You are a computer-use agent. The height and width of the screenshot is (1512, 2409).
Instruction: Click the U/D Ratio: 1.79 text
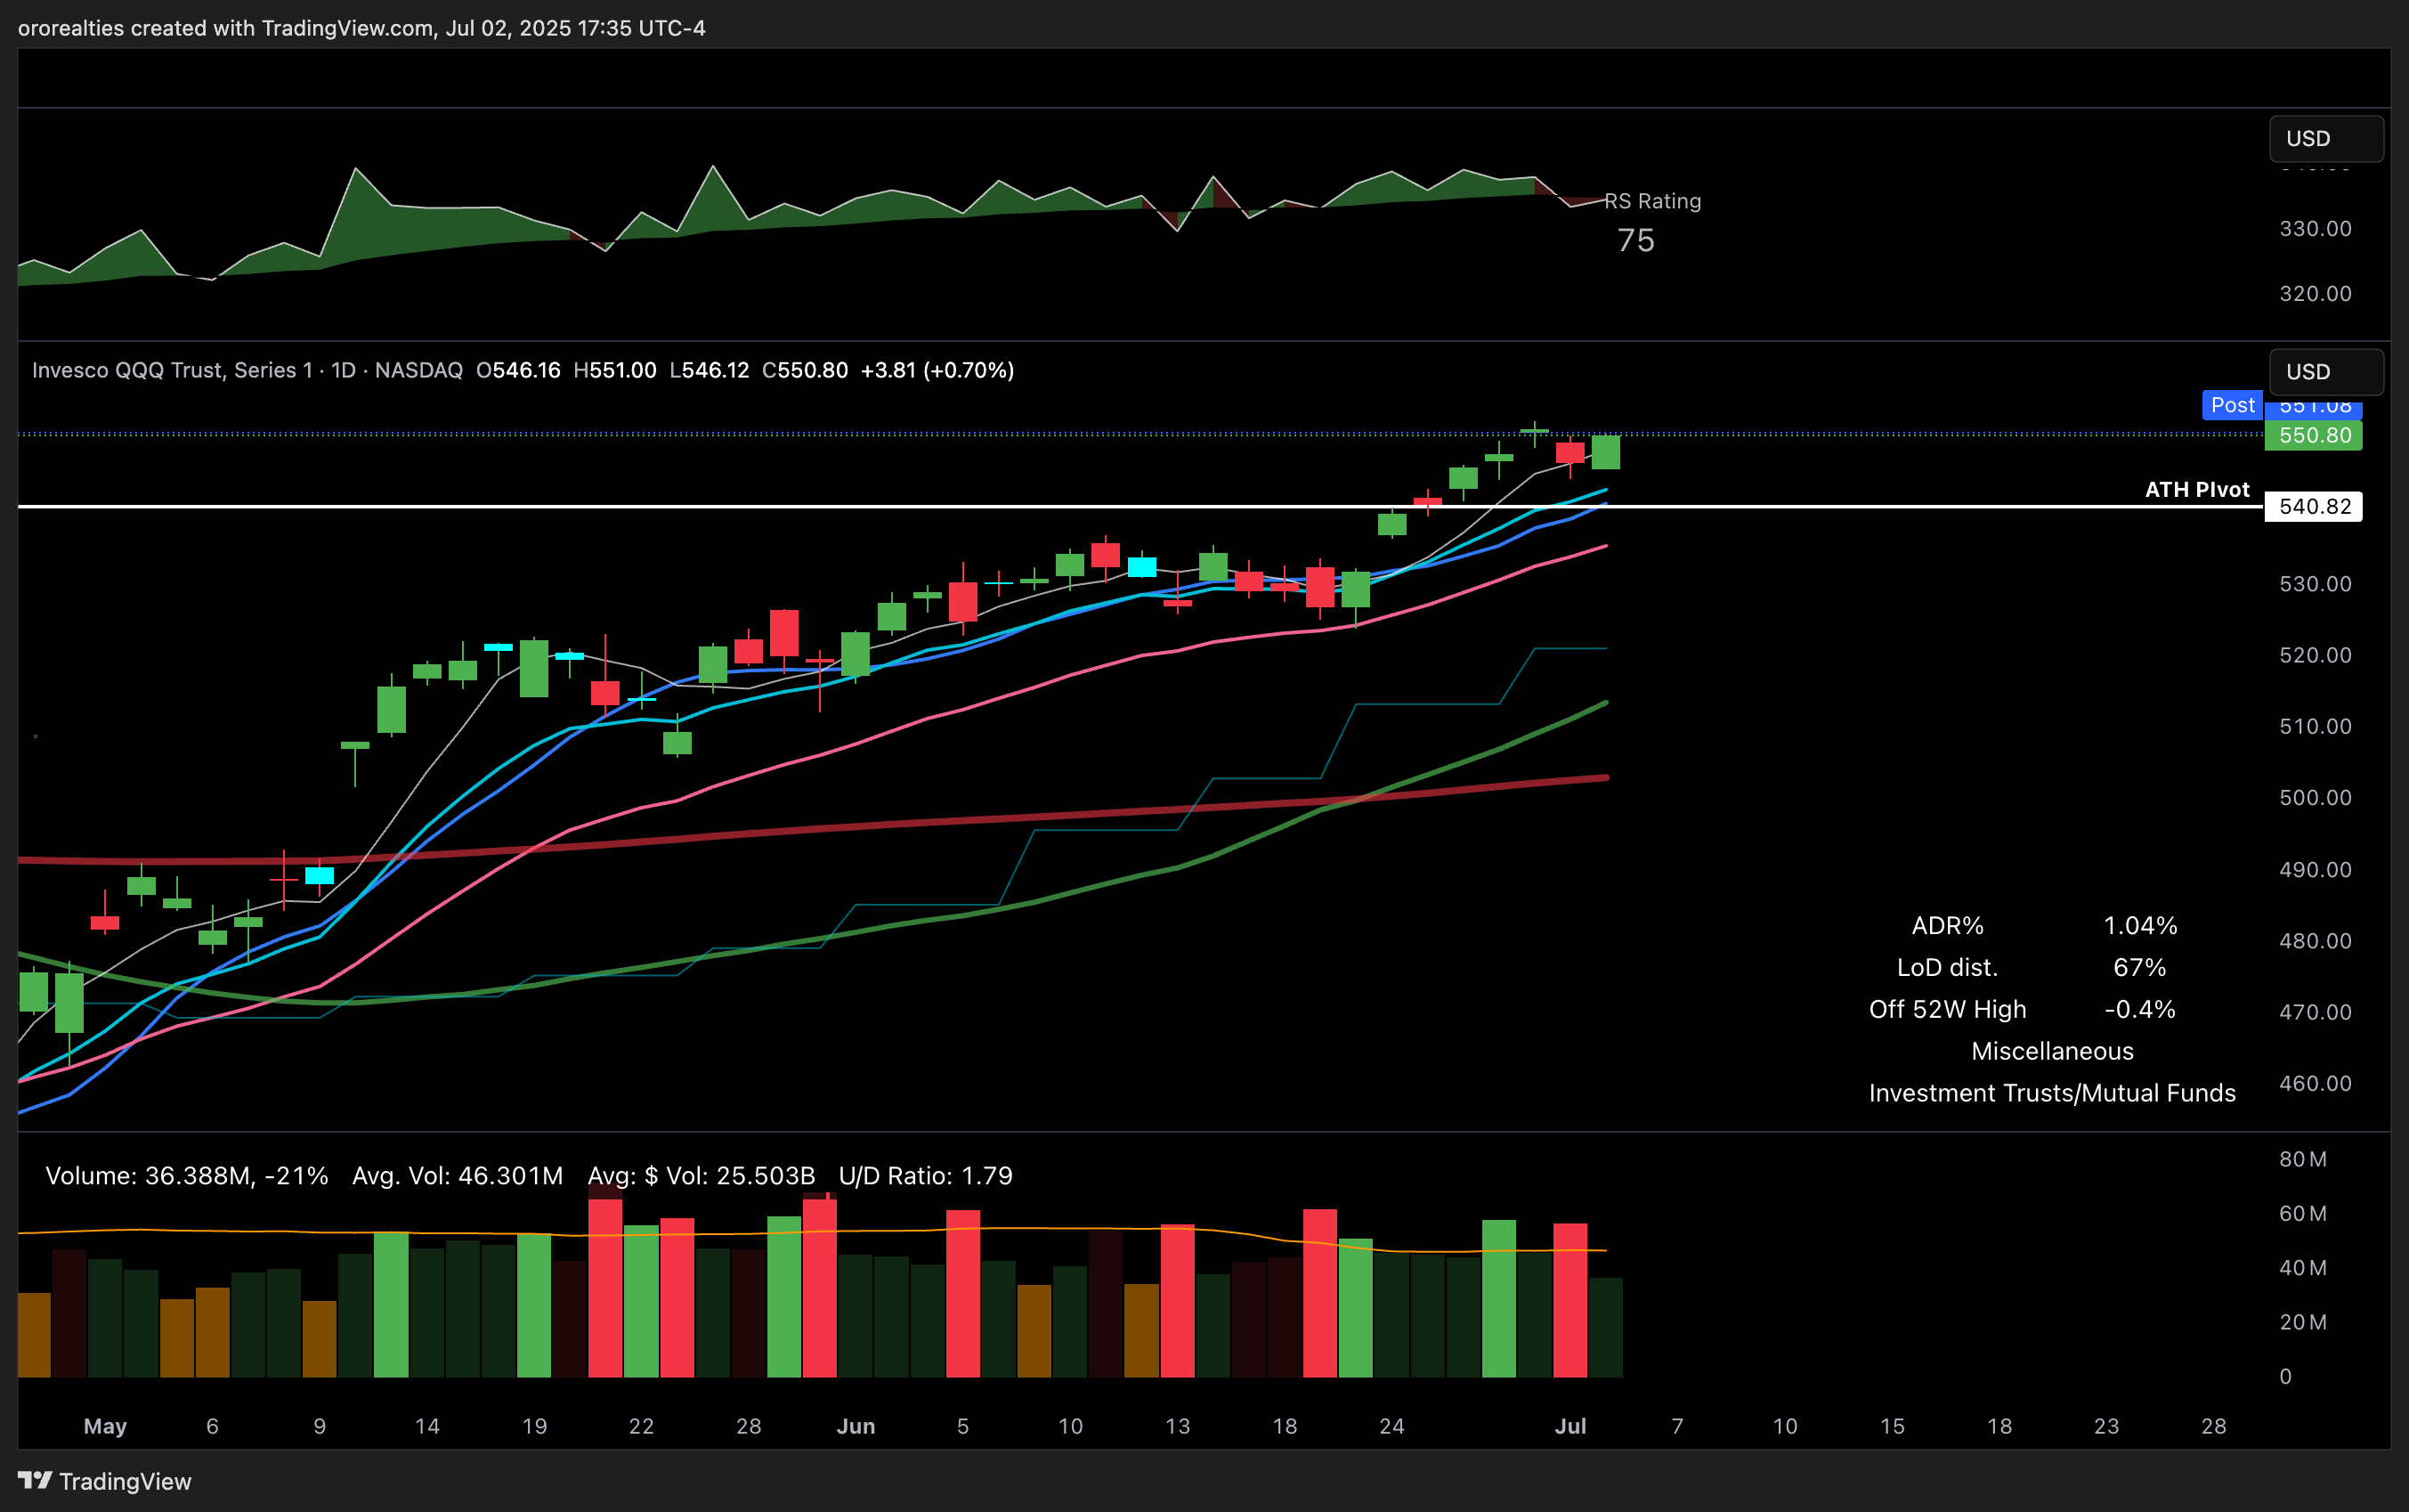pos(926,1176)
